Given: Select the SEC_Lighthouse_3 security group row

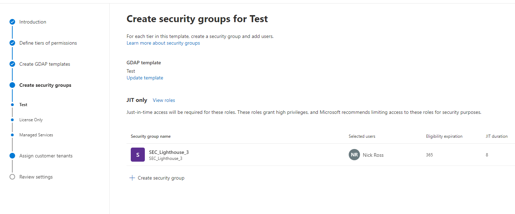Looking at the screenshot, I should [169, 152].
